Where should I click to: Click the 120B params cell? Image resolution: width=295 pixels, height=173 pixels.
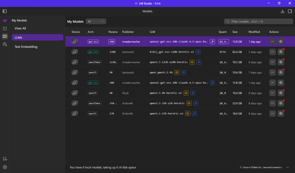112,52
